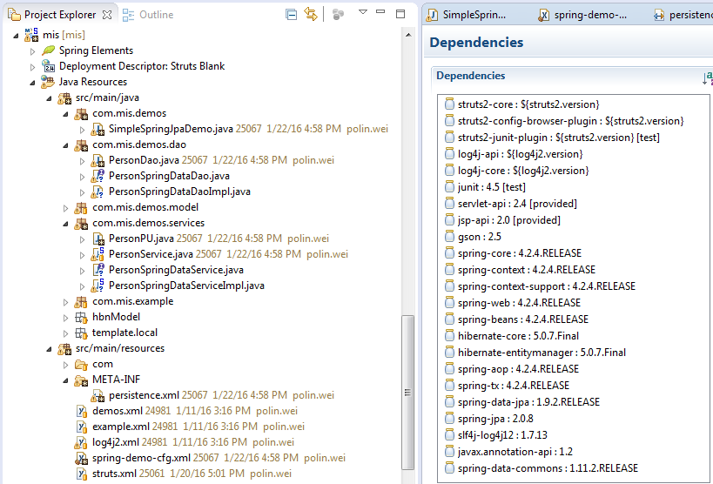This screenshot has height=484, width=713.
Task: Collapse the src/main/java folder
Action: coord(49,98)
